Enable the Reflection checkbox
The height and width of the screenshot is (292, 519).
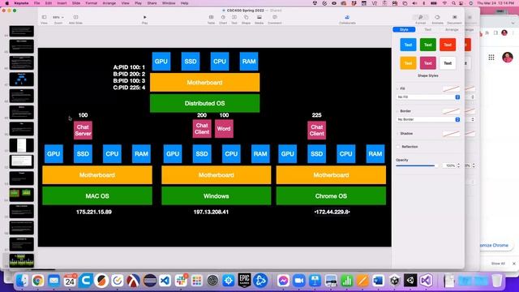(x=398, y=147)
